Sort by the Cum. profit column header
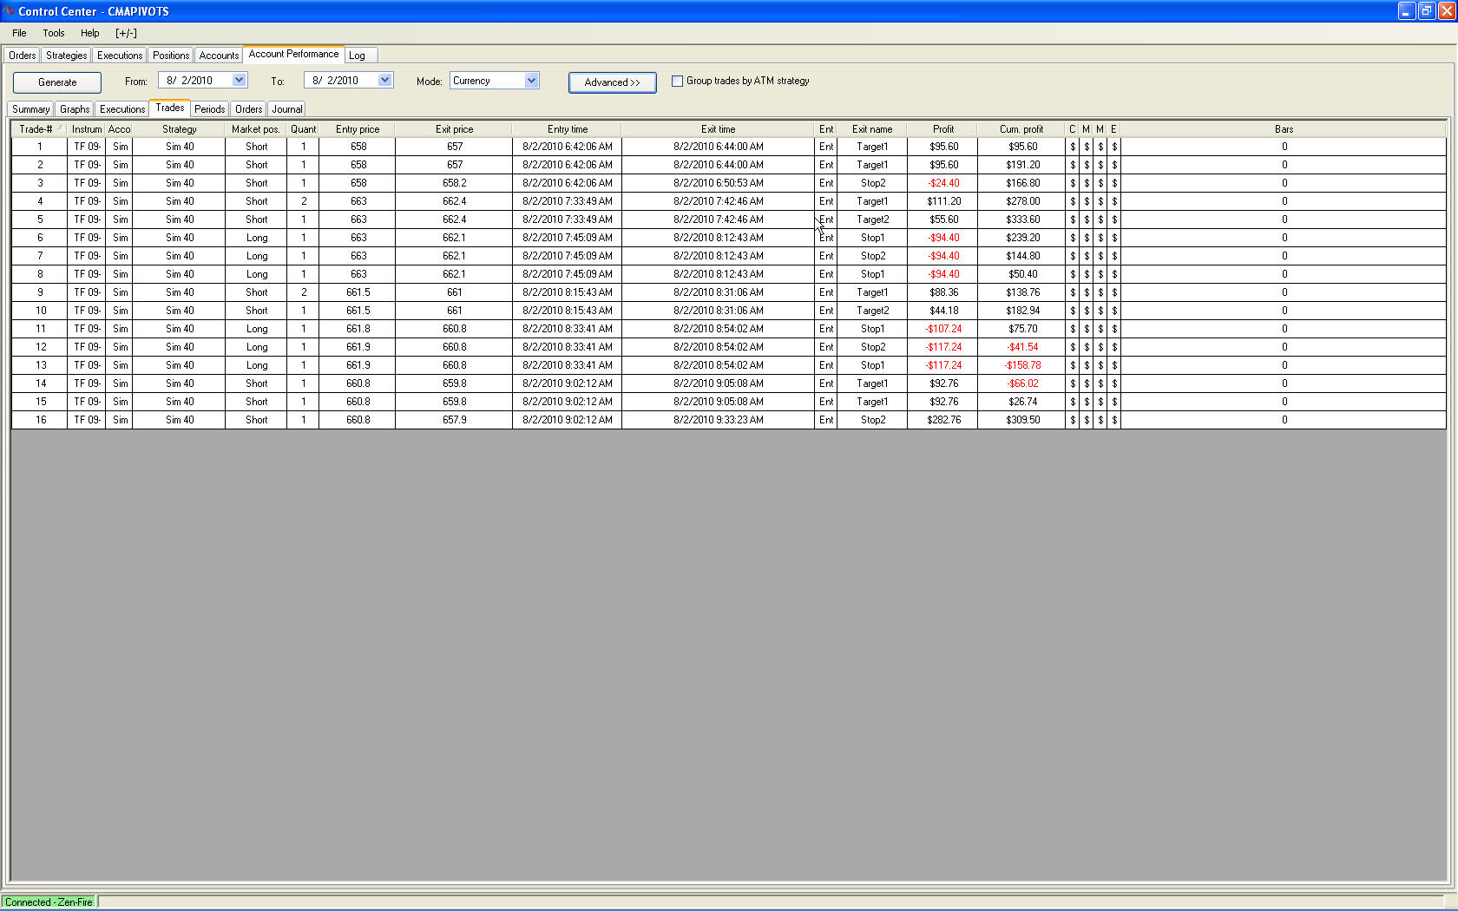1458x911 pixels. (1021, 129)
